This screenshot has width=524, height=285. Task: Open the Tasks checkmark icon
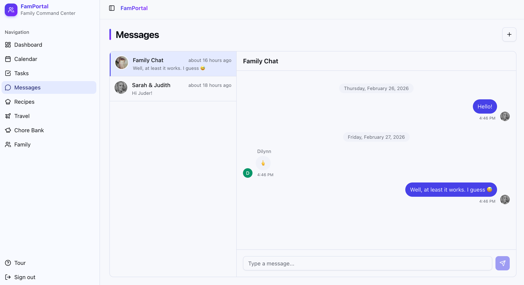point(8,73)
